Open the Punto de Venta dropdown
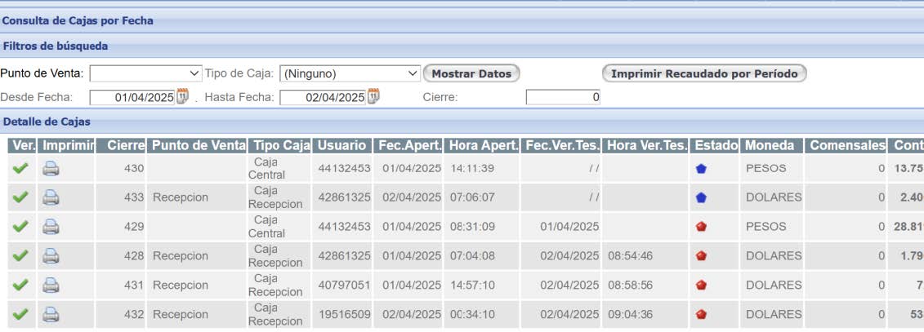The height and width of the screenshot is (332, 924). click(145, 73)
